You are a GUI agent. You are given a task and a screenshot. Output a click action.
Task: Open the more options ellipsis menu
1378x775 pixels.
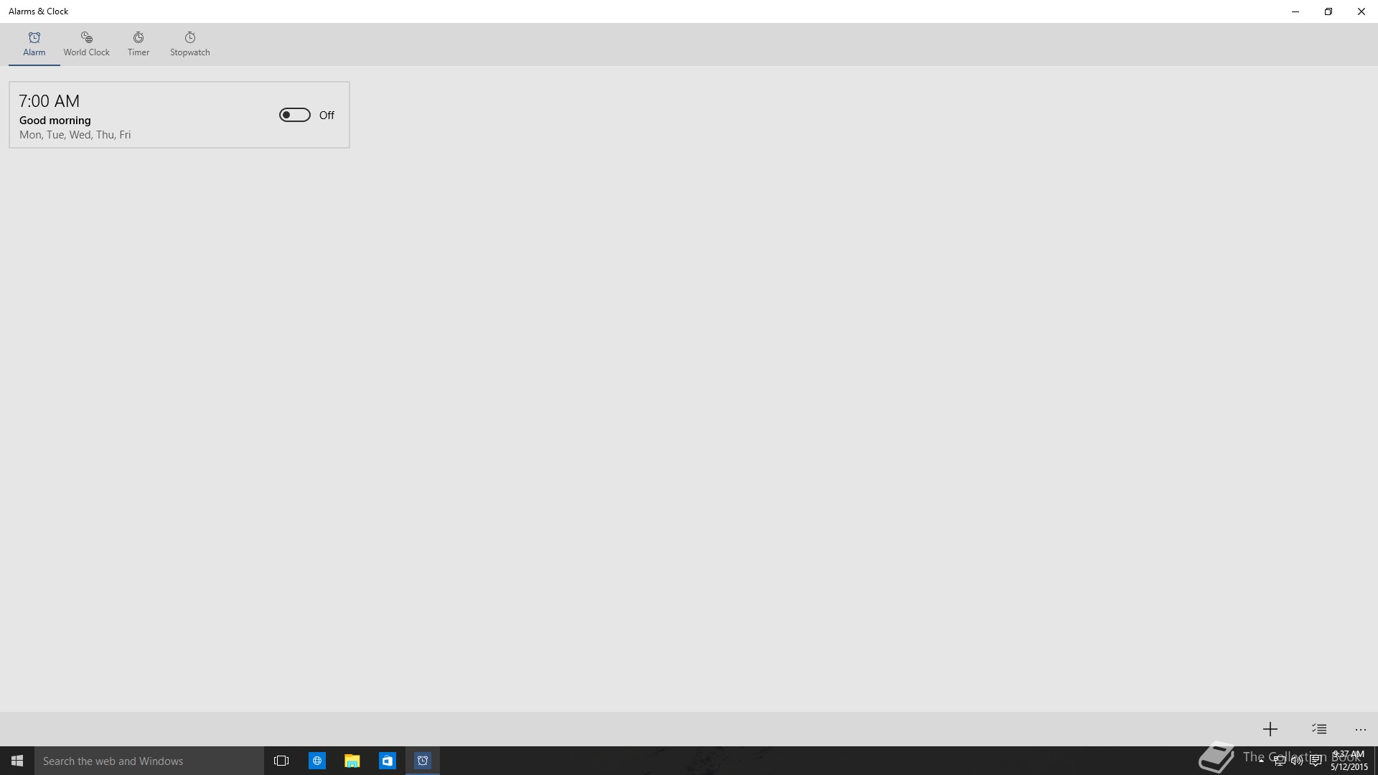click(1360, 730)
